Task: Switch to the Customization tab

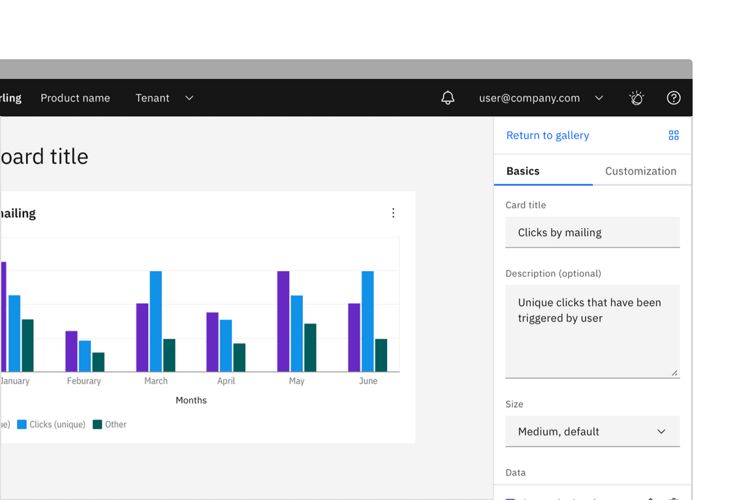Action: [640, 171]
